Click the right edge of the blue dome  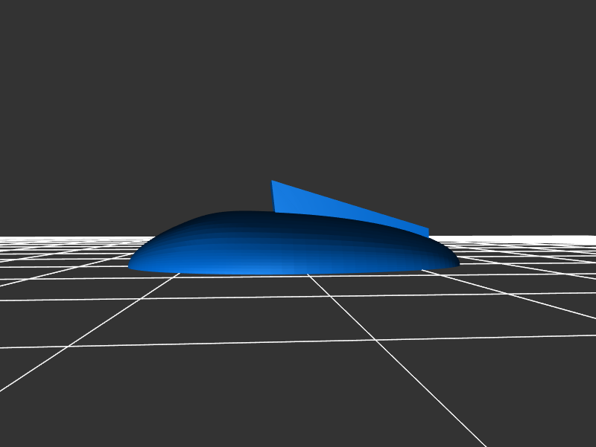tap(456, 263)
